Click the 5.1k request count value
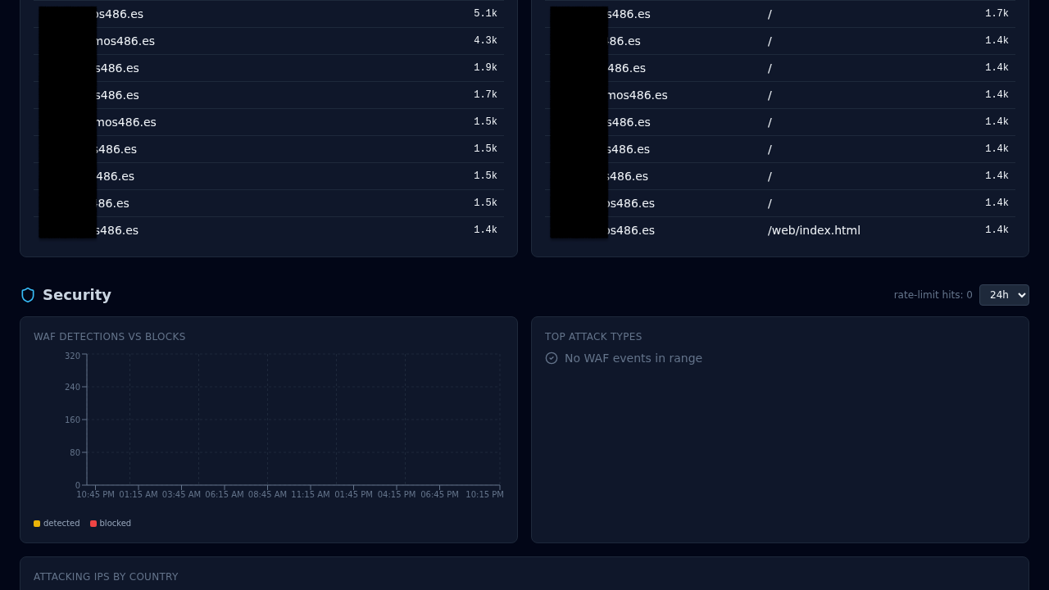This screenshot has width=1049, height=590. coord(485,14)
